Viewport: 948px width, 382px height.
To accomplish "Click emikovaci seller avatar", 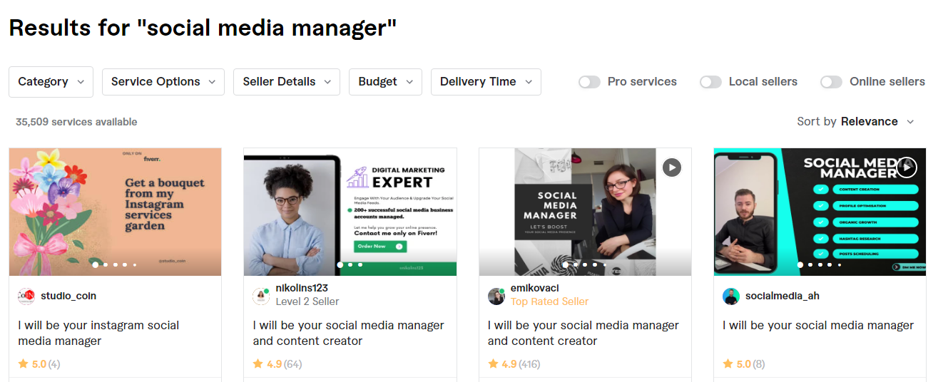I will click(x=496, y=296).
